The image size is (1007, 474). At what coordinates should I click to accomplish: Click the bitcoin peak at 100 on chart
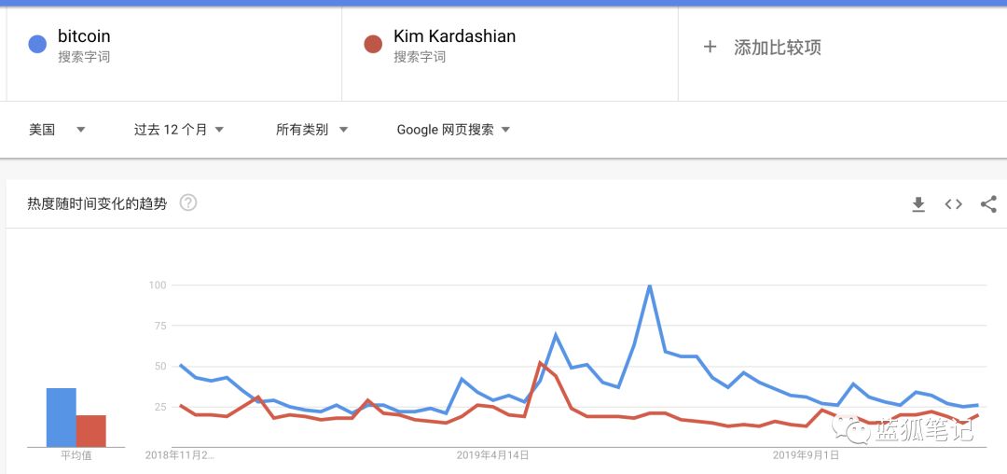[x=649, y=286]
